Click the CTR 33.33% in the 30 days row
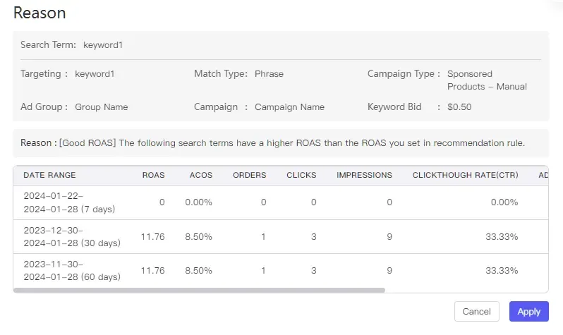Viewport: 563px width, 335px height. point(502,237)
